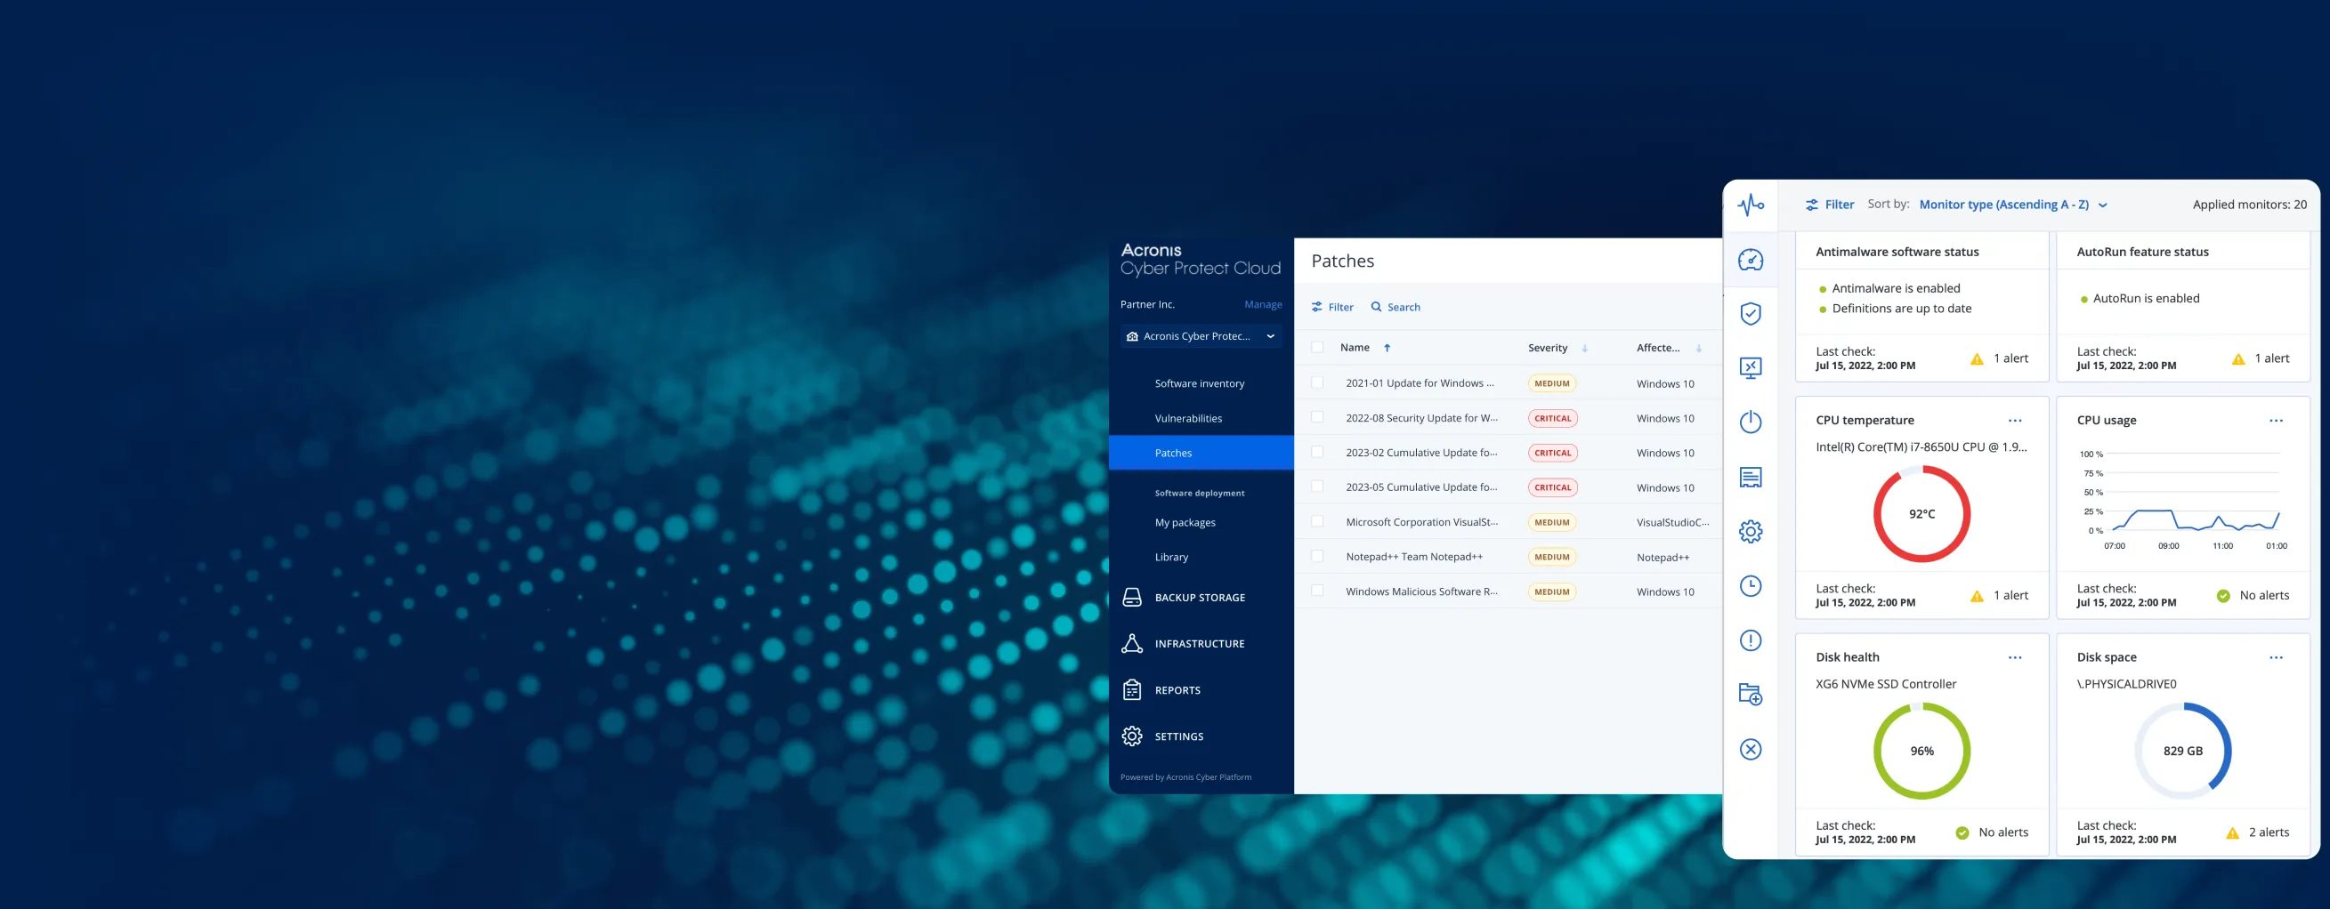
Task: Tick the select-all checkbox beside Name header
Action: pos(1317,348)
